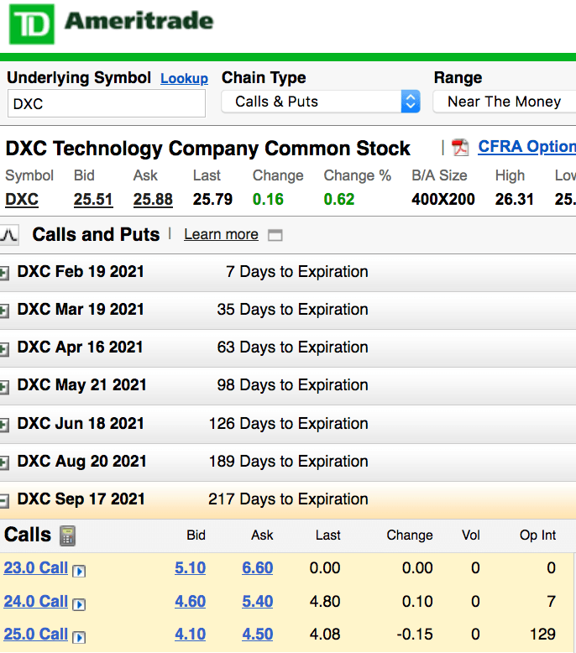This screenshot has height=653, width=576.
Task: Open the Range Near The Money dropdown
Action: tap(505, 102)
